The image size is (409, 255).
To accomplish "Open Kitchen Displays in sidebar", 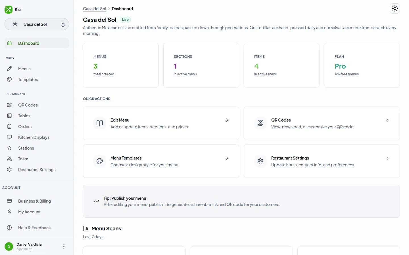I will pos(37,137).
